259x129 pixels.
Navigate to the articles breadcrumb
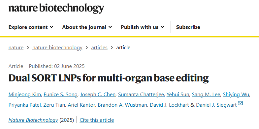pyautogui.click(x=99, y=48)
